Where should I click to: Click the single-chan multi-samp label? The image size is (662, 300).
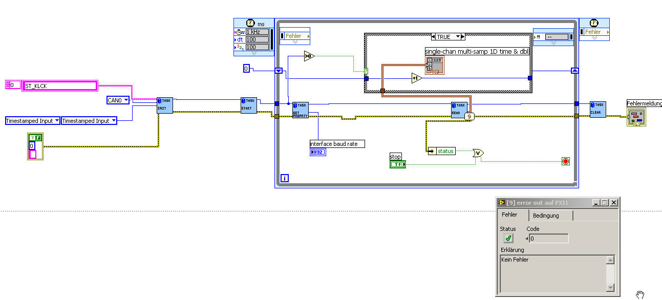pos(476,52)
